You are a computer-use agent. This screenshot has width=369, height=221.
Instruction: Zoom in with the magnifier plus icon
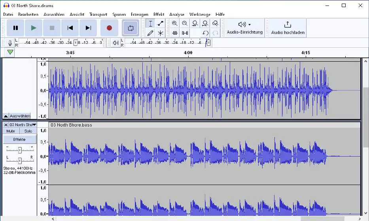tap(175, 24)
